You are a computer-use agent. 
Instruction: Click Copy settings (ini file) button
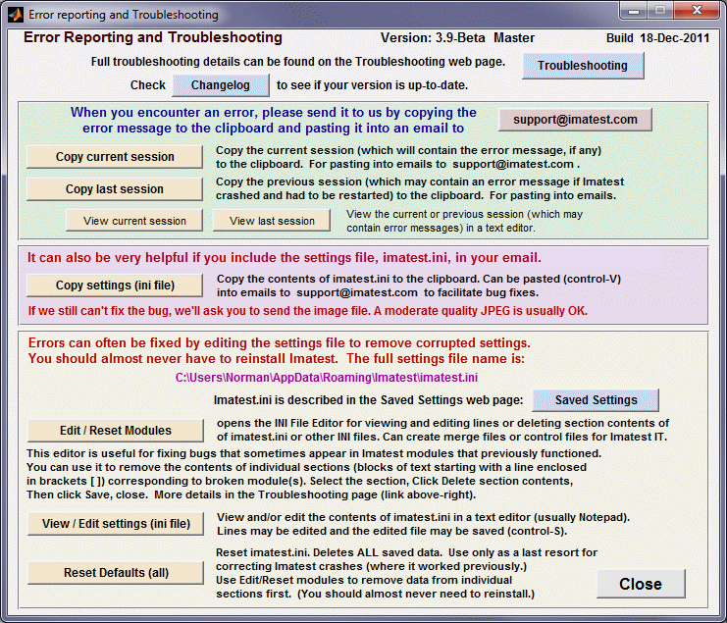(115, 286)
